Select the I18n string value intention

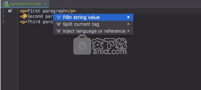tap(93, 17)
